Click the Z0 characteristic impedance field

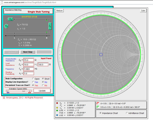(x=28, y=60)
